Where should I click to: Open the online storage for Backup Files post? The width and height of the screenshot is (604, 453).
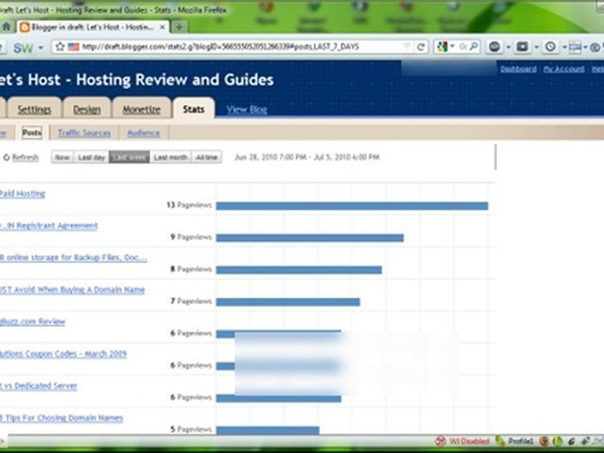click(73, 257)
